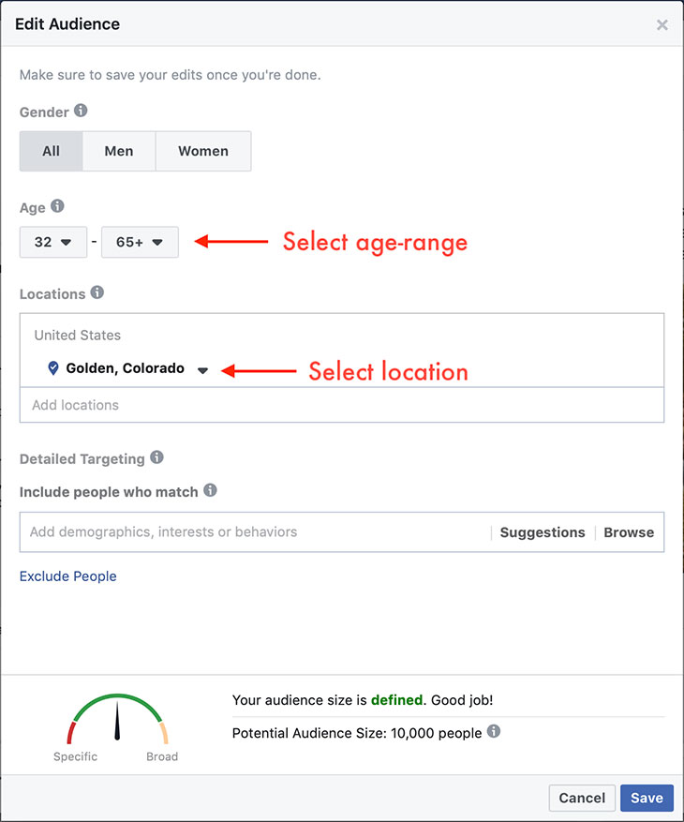Screen dimensions: 684x822
Task: Click the info icon next to Locations
Action: click(x=97, y=292)
